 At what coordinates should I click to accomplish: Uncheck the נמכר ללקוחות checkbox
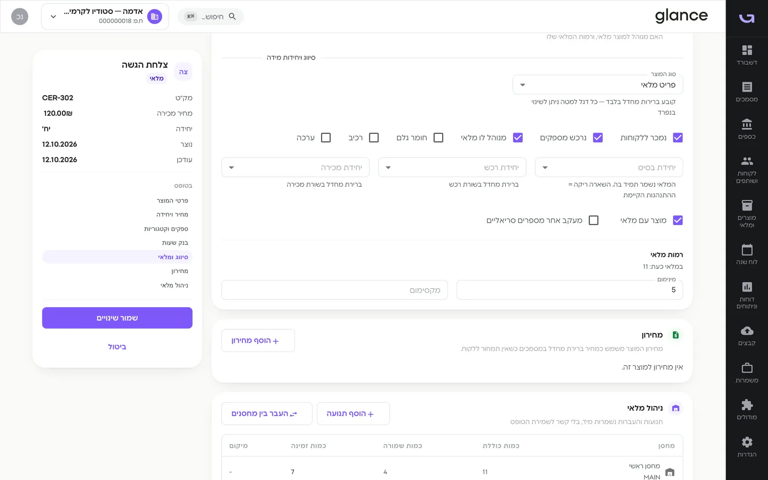pos(678,138)
